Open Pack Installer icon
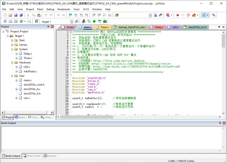Screen dimensions: 227x163 point(105,21)
